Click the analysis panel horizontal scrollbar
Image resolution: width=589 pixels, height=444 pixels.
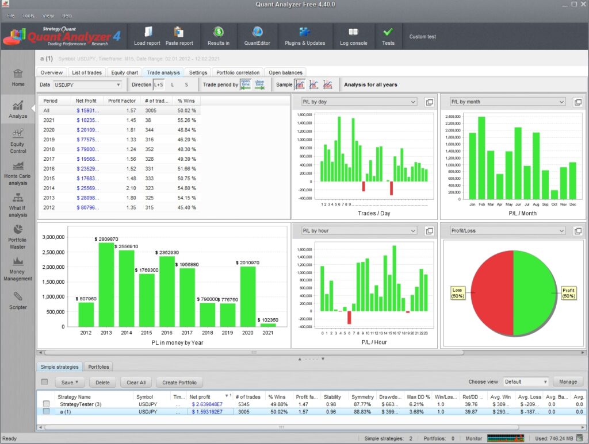pyautogui.click(x=254, y=353)
